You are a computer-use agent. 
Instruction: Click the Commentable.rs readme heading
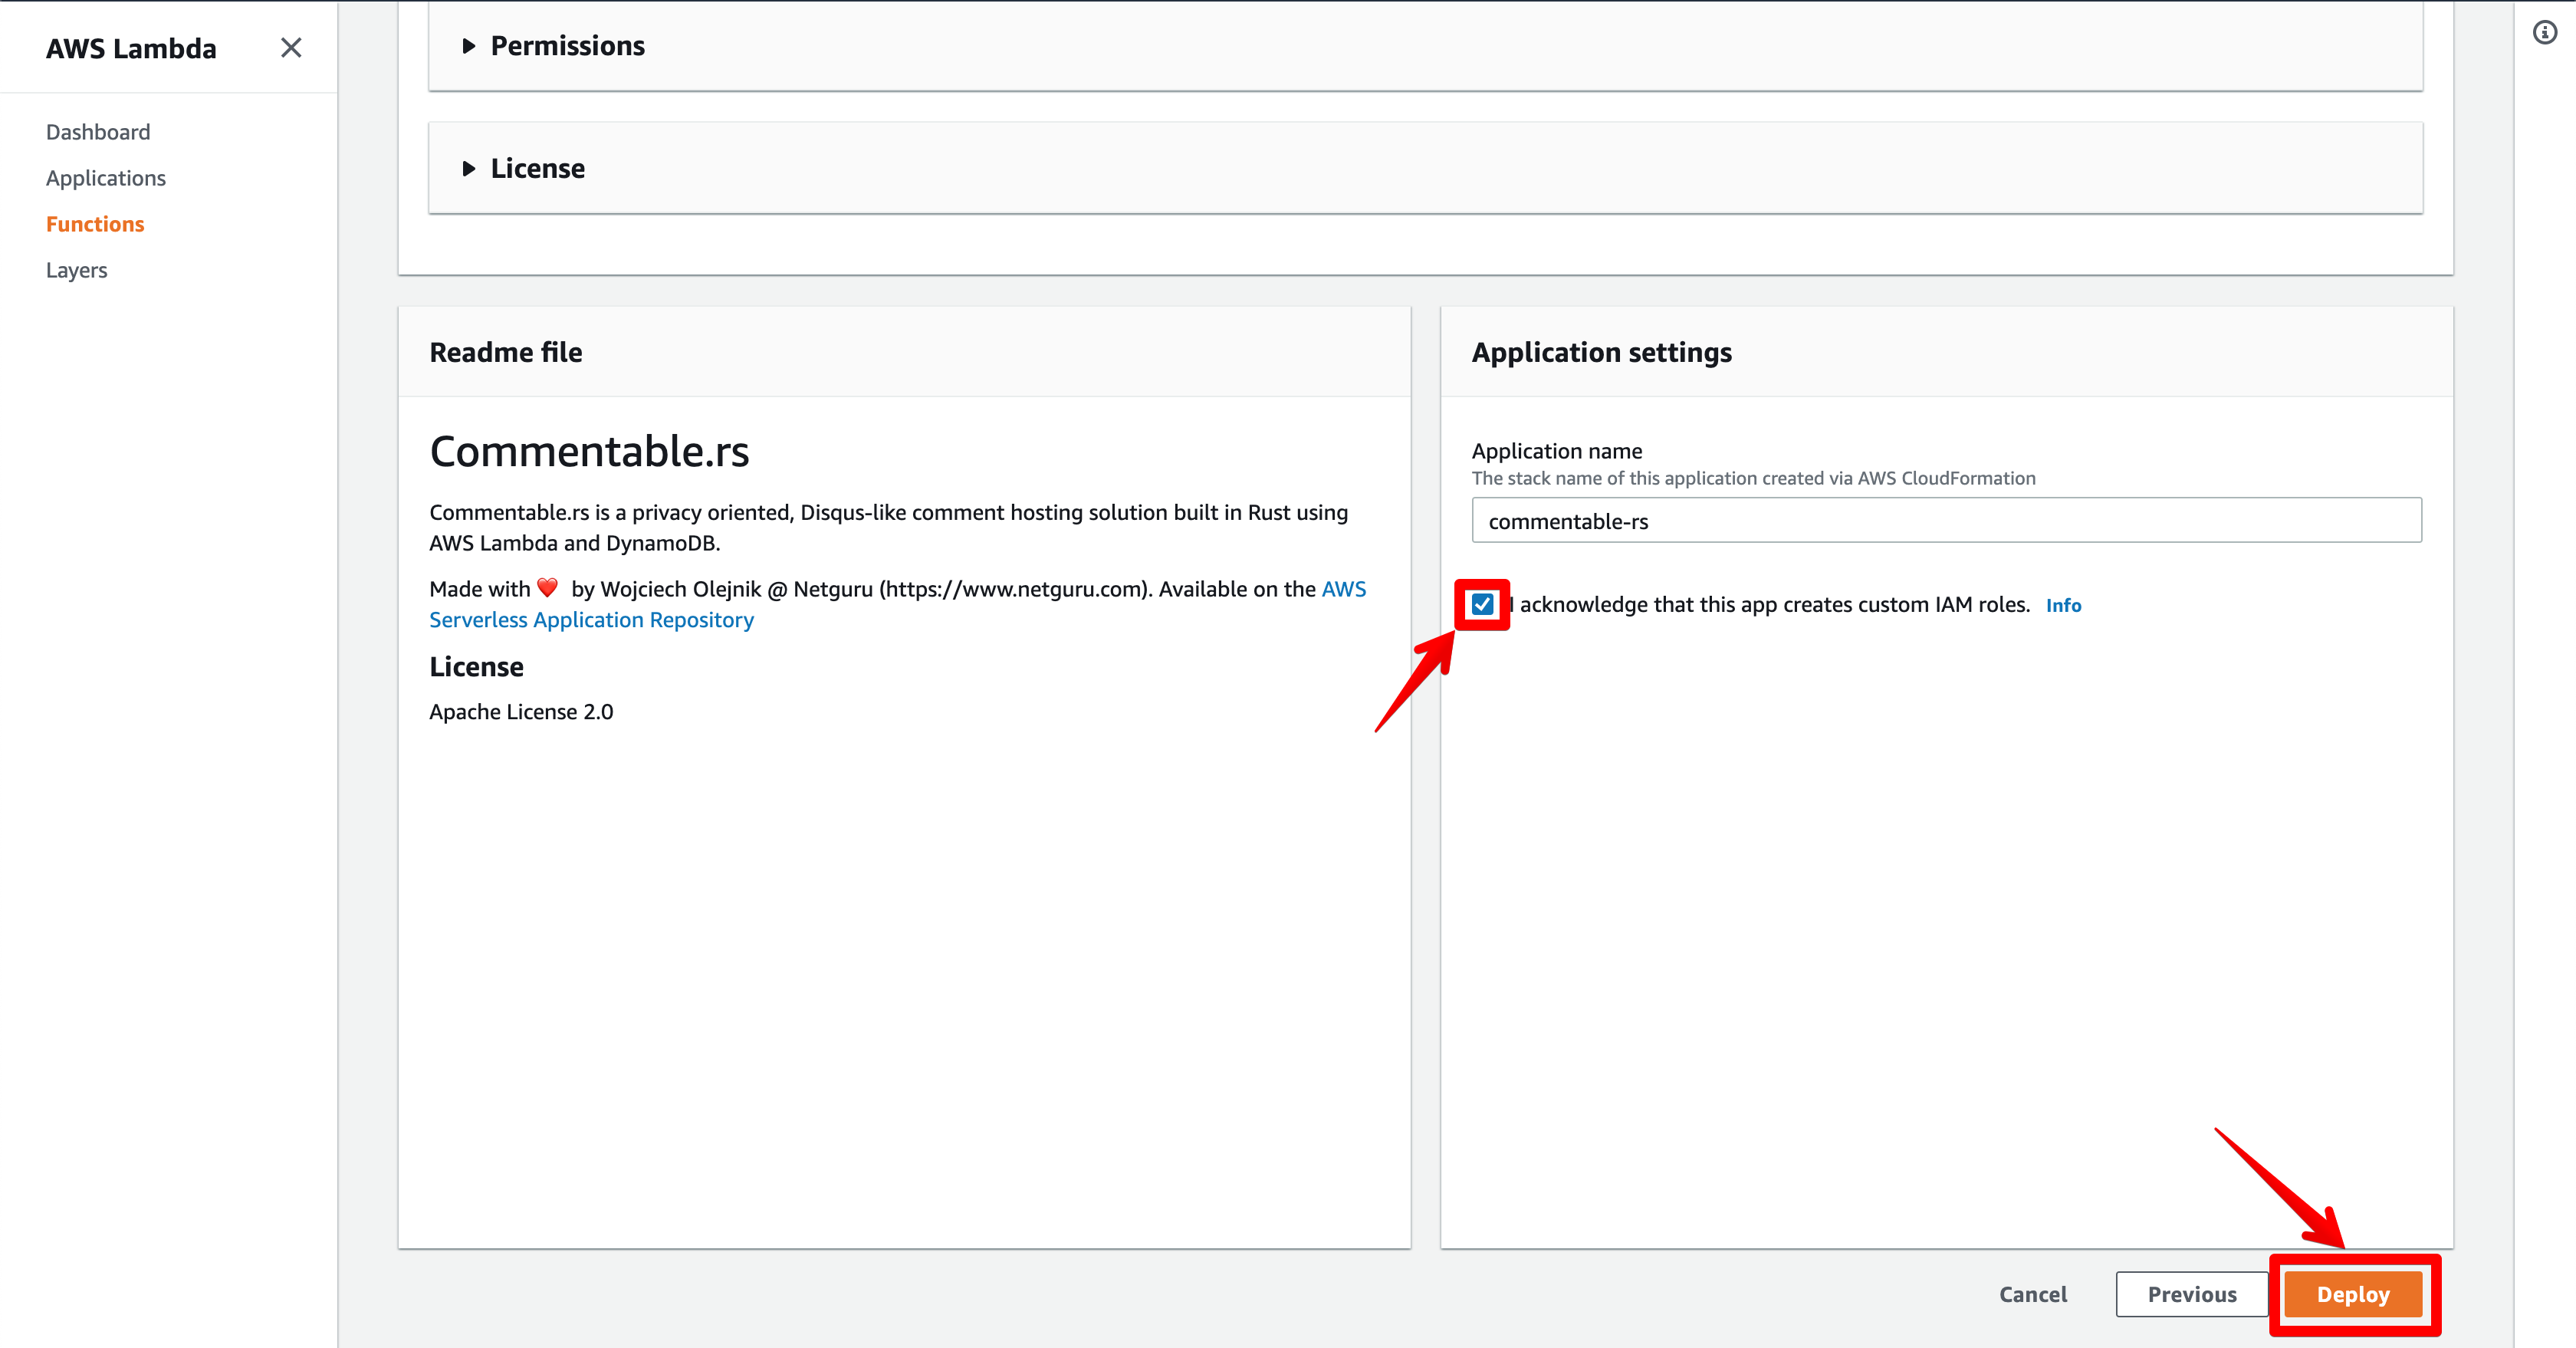point(589,451)
